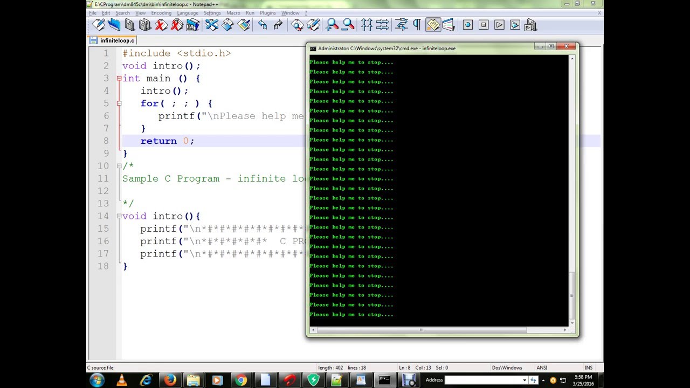Toggle synchronize vertical scrolling
The width and height of the screenshot is (690, 388).
point(367,25)
